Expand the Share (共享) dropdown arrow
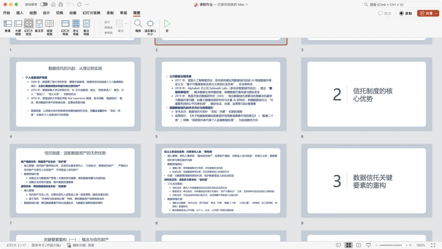The image size is (442, 249). (x=436, y=13)
